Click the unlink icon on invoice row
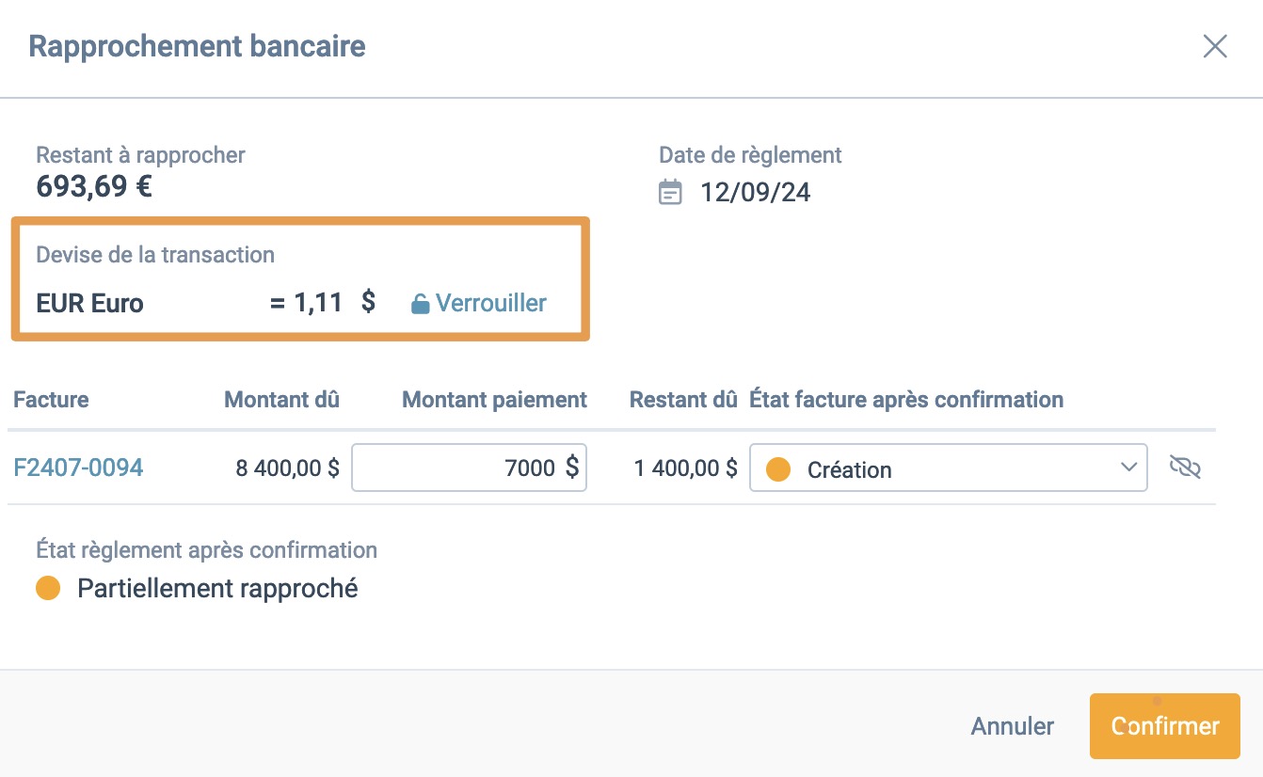The height and width of the screenshot is (777, 1263). (x=1185, y=467)
